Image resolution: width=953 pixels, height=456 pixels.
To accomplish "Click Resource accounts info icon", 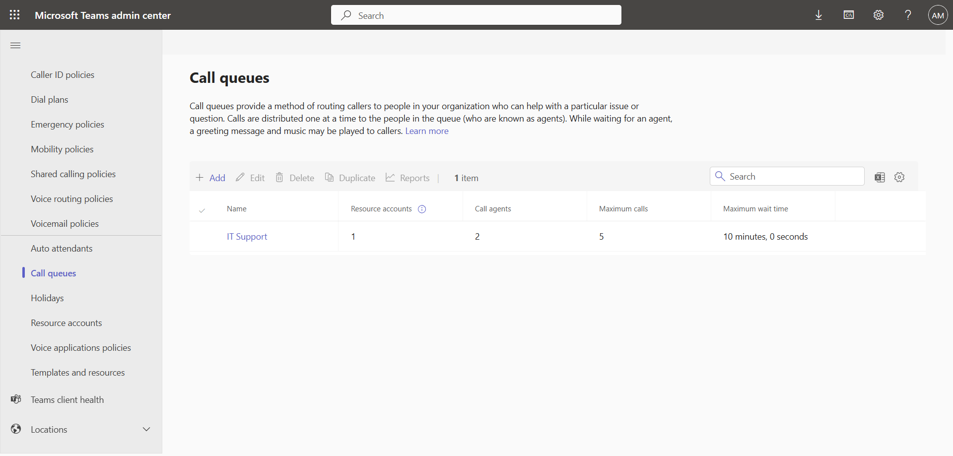I will pos(422,209).
